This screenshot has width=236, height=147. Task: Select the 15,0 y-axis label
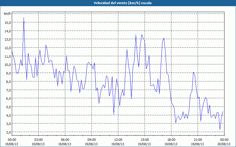click(x=8, y=23)
